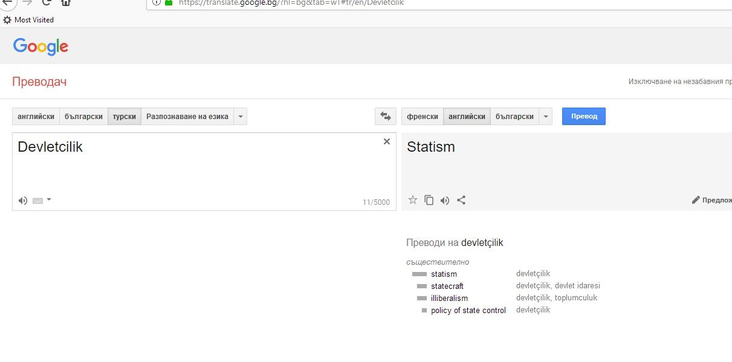Listen to the Turkish source text

point(23,201)
